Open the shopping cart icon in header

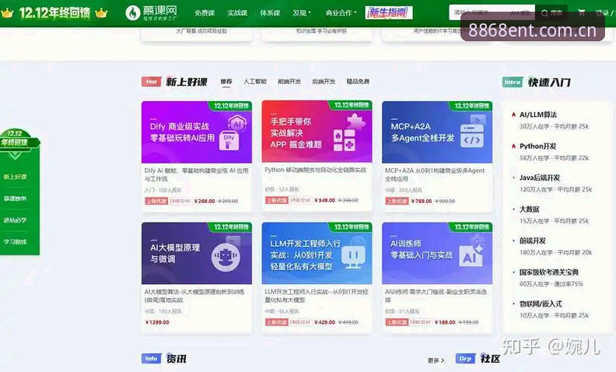tap(582, 12)
